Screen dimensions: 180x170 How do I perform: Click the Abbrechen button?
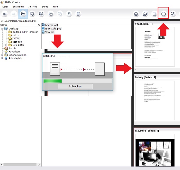coord(75,86)
